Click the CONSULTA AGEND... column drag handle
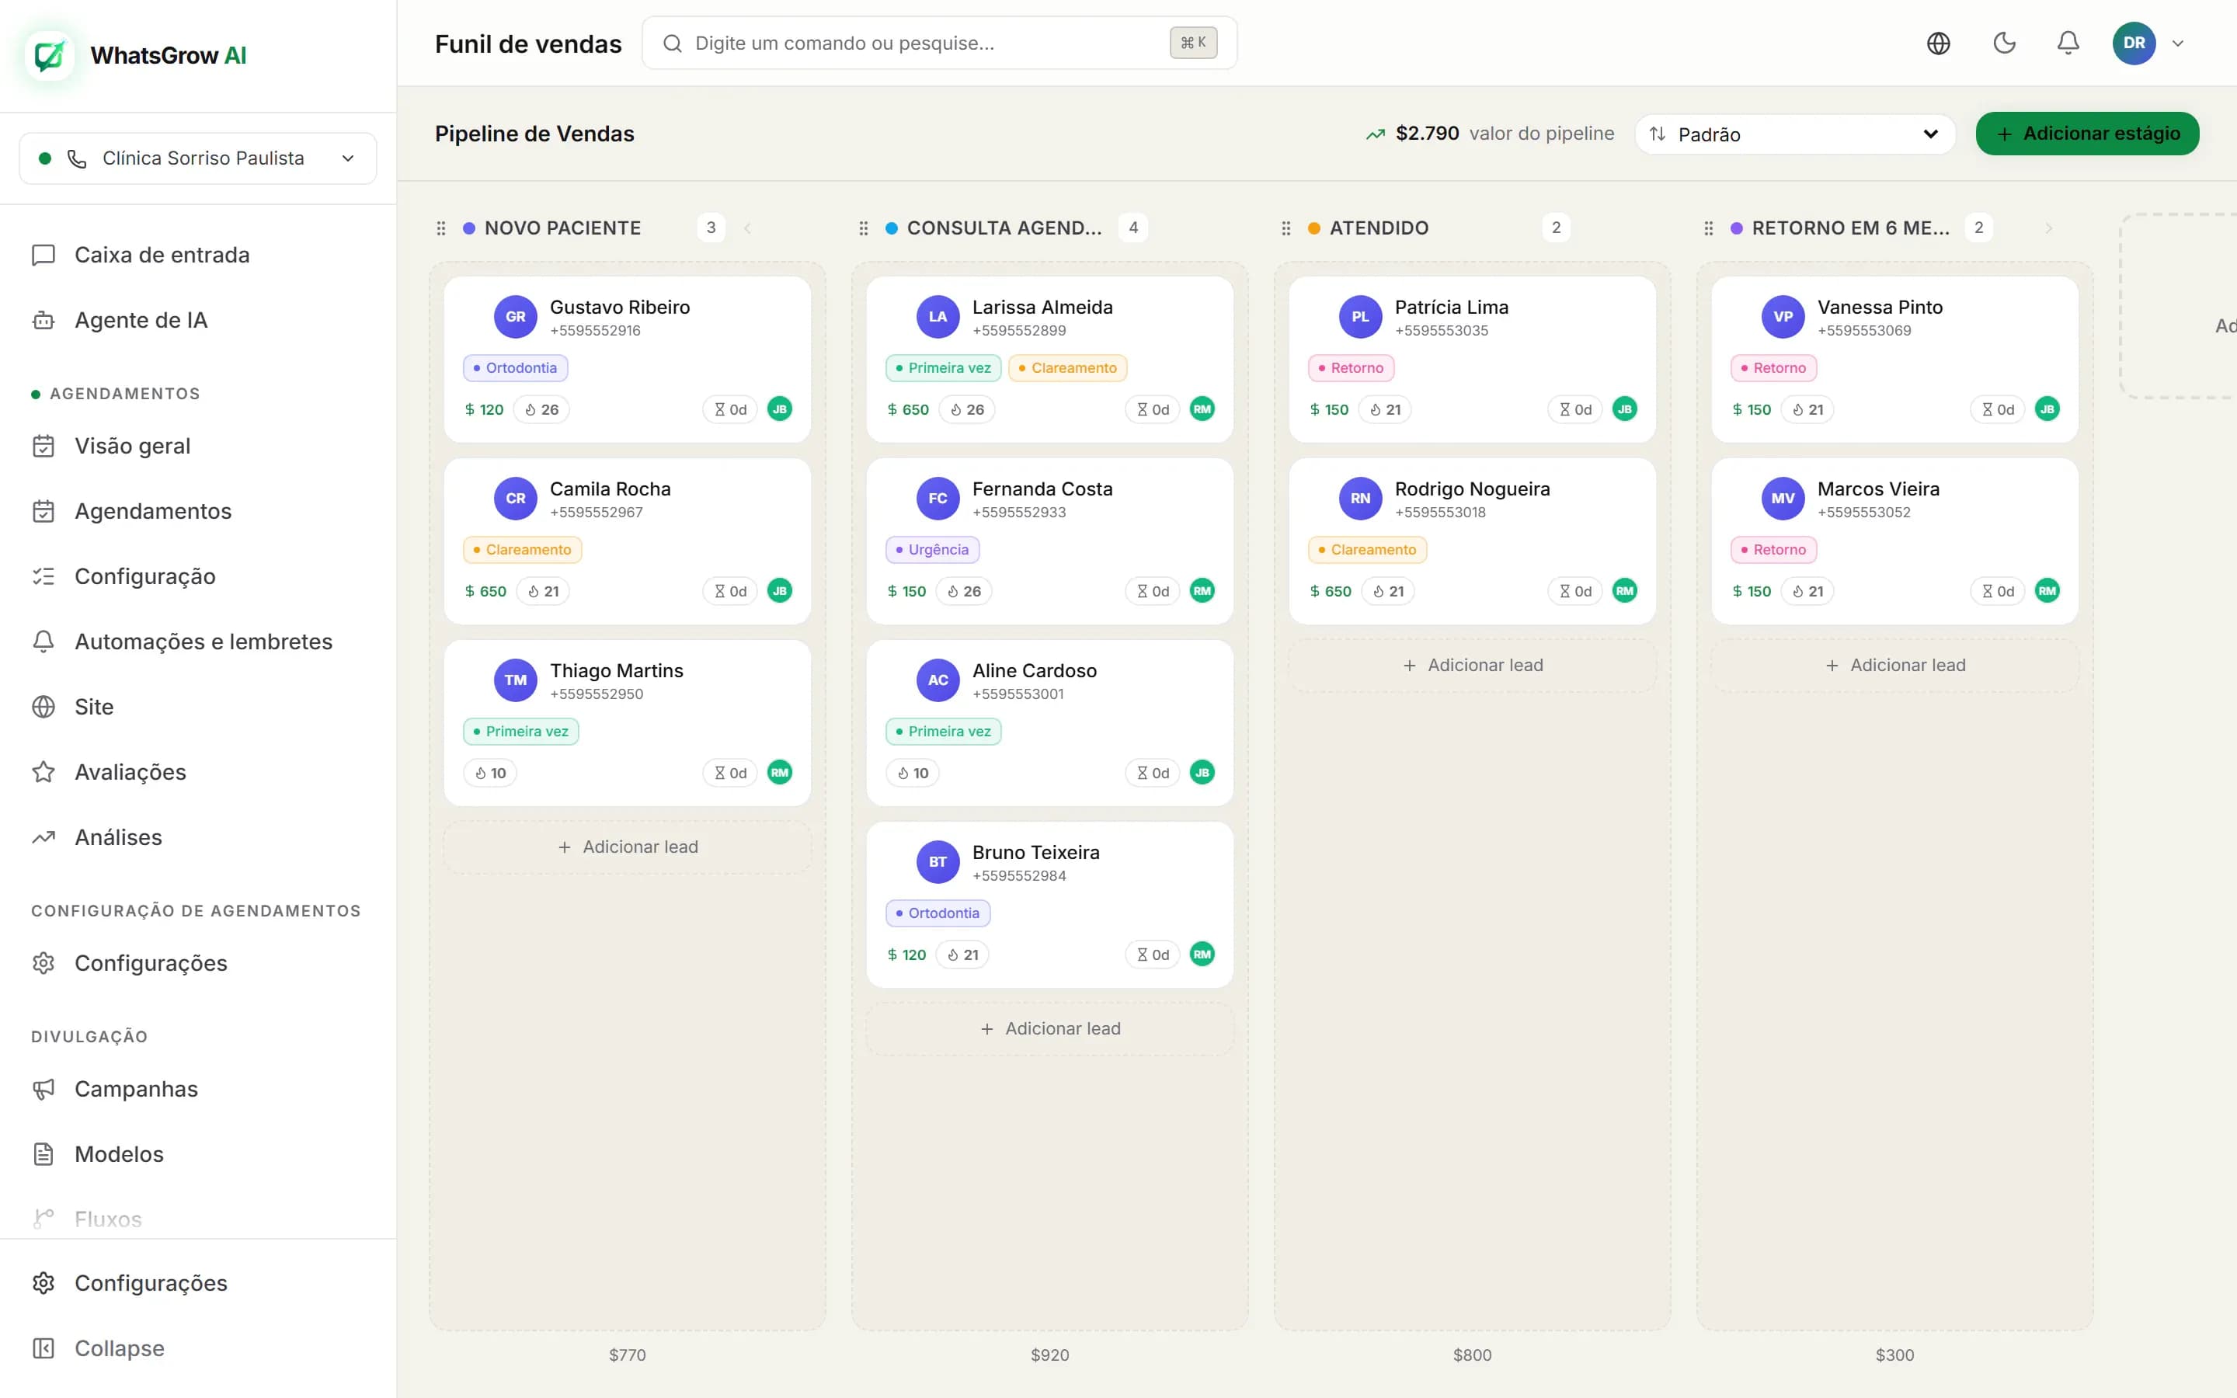The height and width of the screenshot is (1398, 2237). click(x=864, y=228)
